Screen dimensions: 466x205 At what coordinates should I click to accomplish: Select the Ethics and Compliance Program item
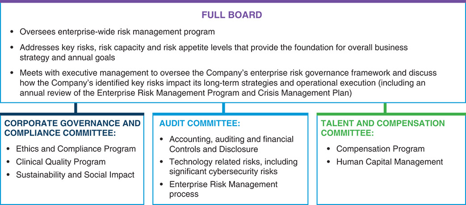pos(76,149)
